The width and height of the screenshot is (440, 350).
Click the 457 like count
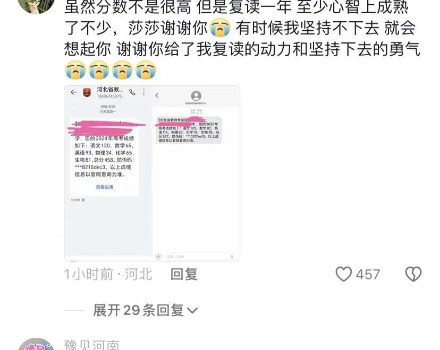point(368,274)
